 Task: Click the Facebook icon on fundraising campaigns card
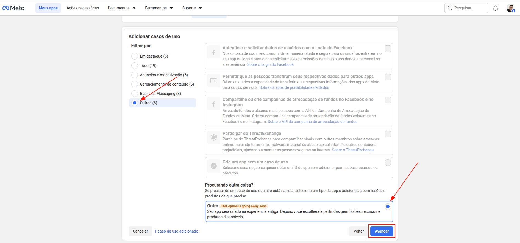coord(213,104)
